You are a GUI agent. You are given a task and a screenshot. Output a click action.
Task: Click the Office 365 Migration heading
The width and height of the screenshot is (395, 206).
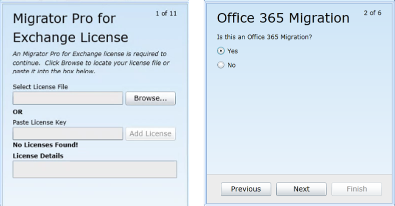[x=283, y=18]
